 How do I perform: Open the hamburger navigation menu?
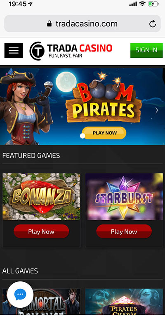click(x=14, y=50)
